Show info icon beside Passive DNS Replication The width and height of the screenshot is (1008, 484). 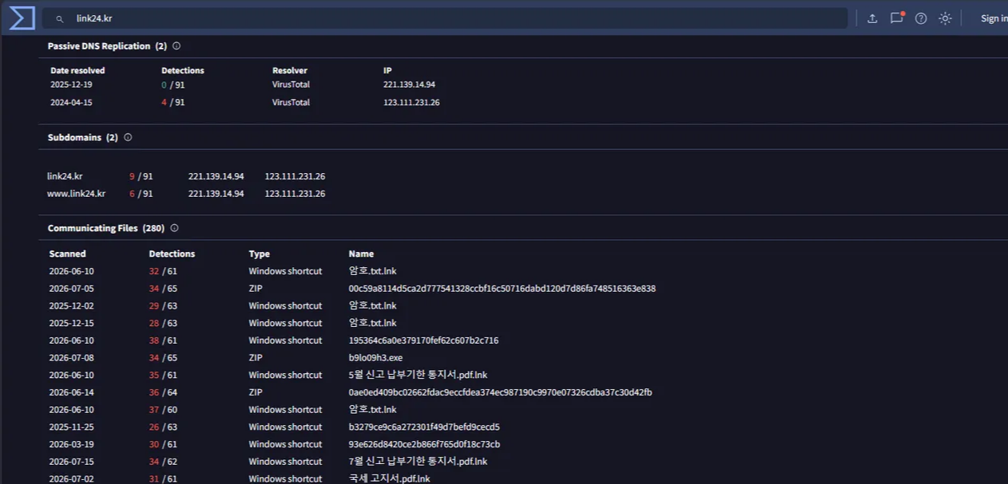pos(177,46)
